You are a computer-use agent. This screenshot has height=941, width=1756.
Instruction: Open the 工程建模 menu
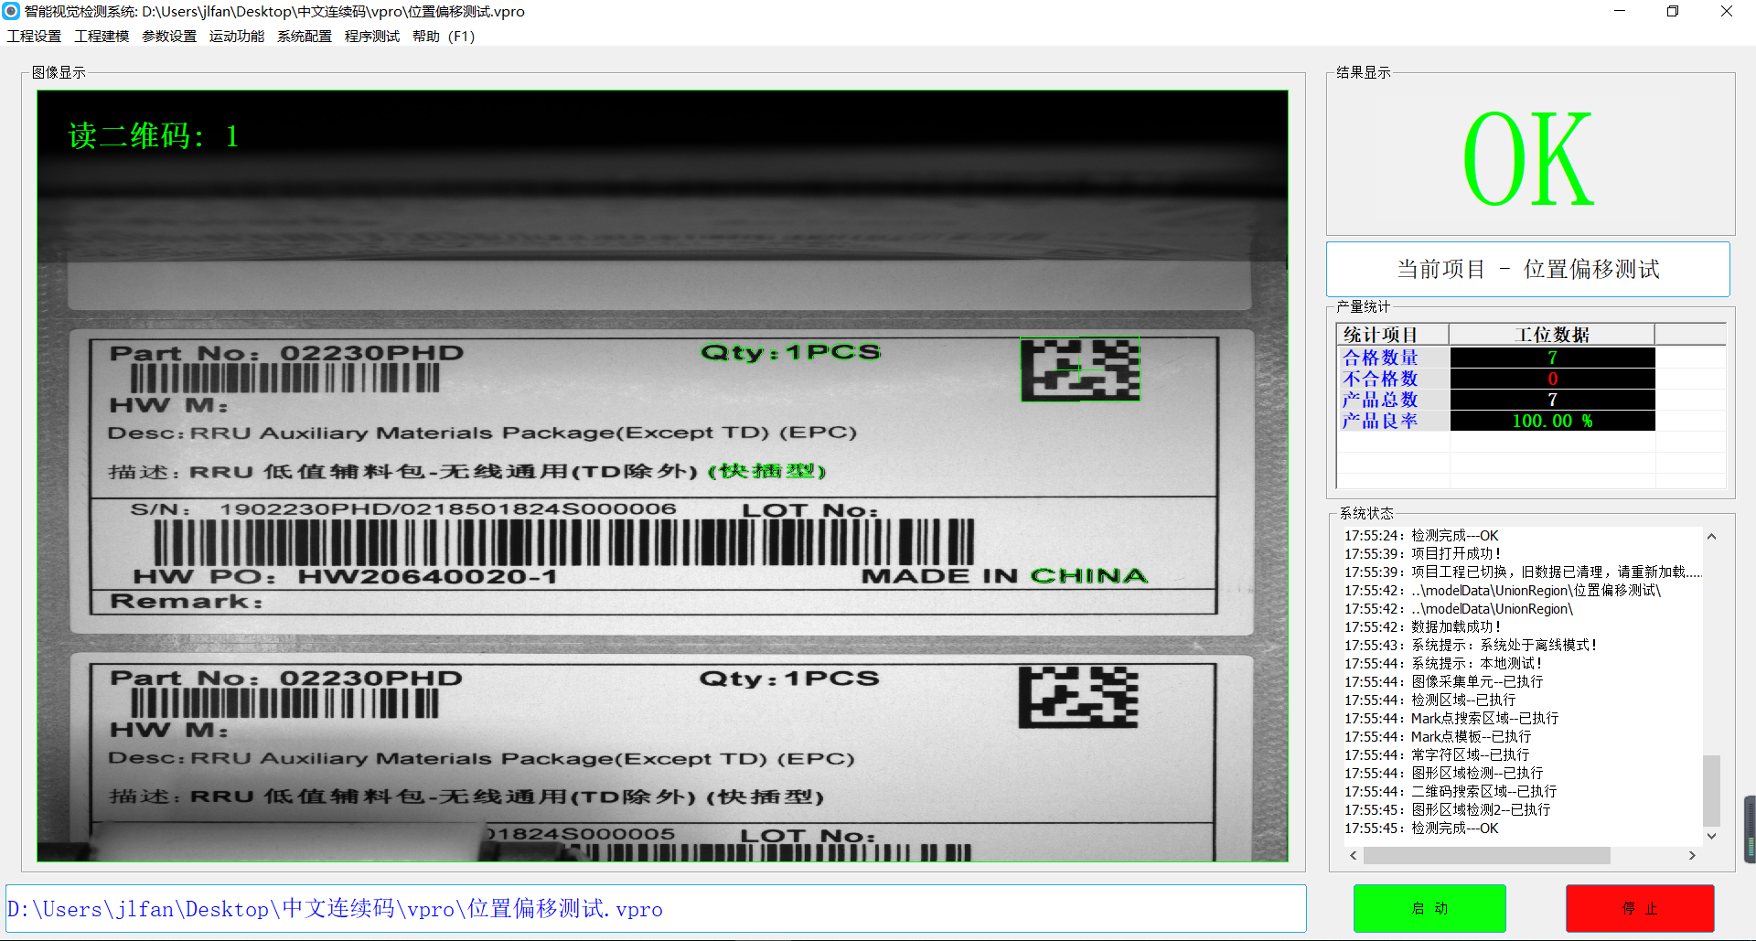pyautogui.click(x=102, y=37)
